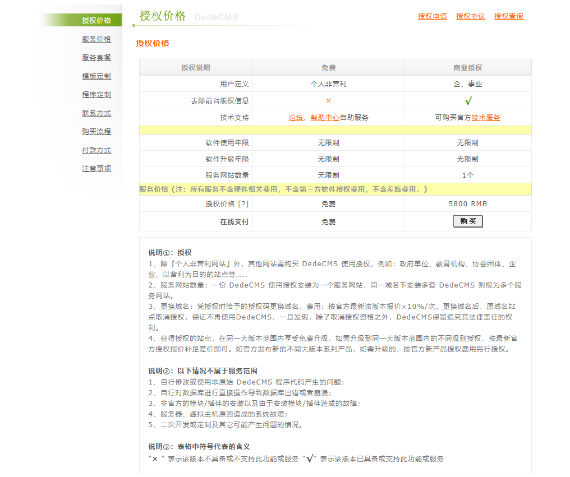
Task: Click the 服务网站数量 row label
Action: click(x=227, y=175)
